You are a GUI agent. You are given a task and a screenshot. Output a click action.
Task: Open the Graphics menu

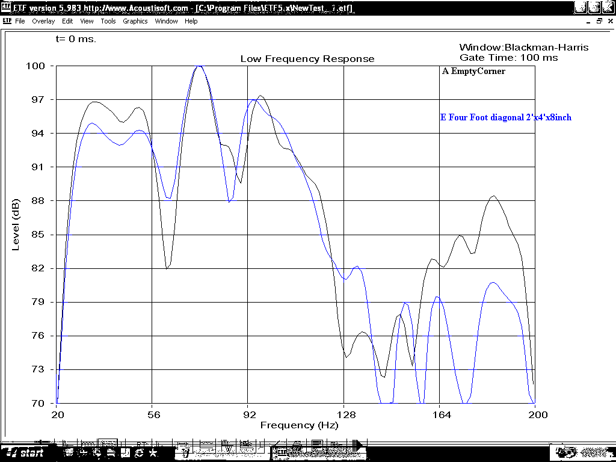135,21
